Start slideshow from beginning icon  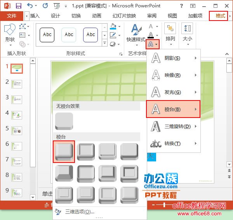[57, 6]
